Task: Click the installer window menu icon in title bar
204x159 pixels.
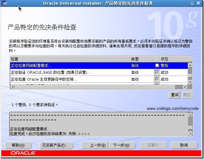Action: click(x=4, y=3)
